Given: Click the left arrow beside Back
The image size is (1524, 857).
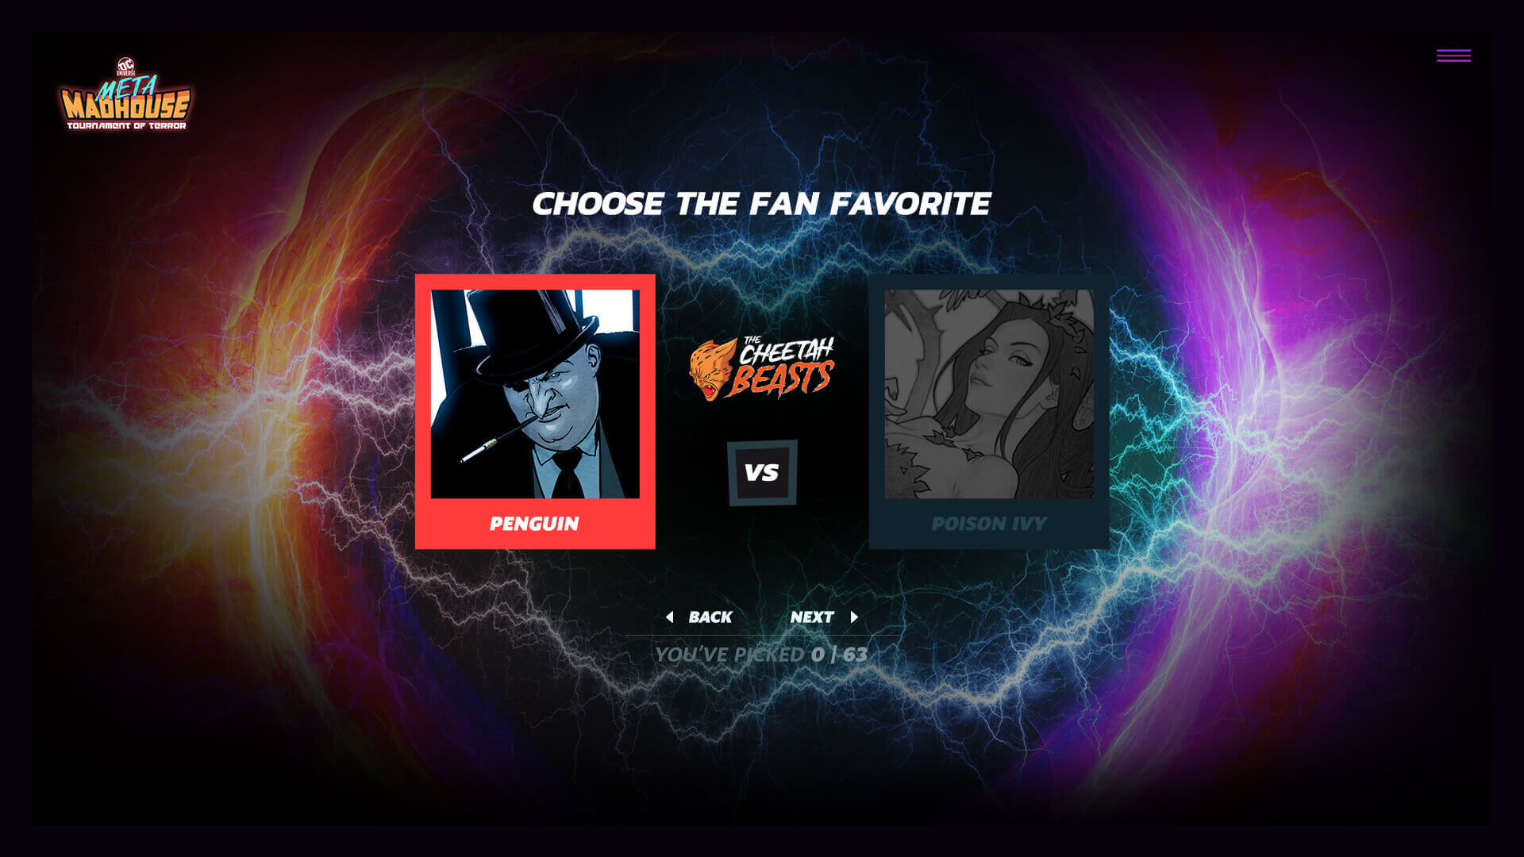Looking at the screenshot, I should tap(669, 617).
